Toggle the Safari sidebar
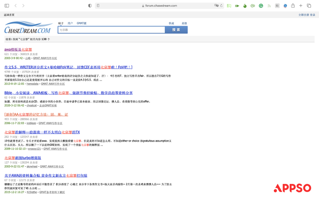 click(x=7, y=6)
